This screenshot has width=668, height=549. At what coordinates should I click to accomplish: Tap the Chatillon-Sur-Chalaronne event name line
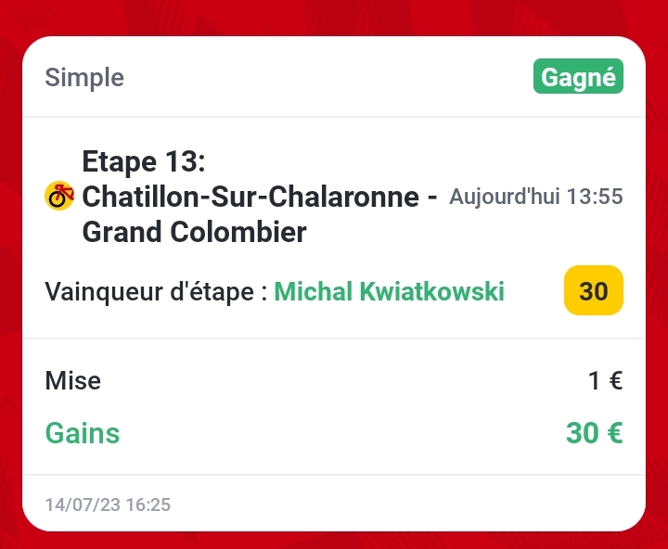coord(250,197)
